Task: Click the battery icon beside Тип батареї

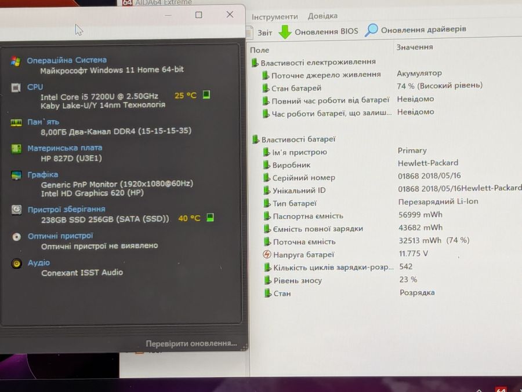Action: (267, 203)
